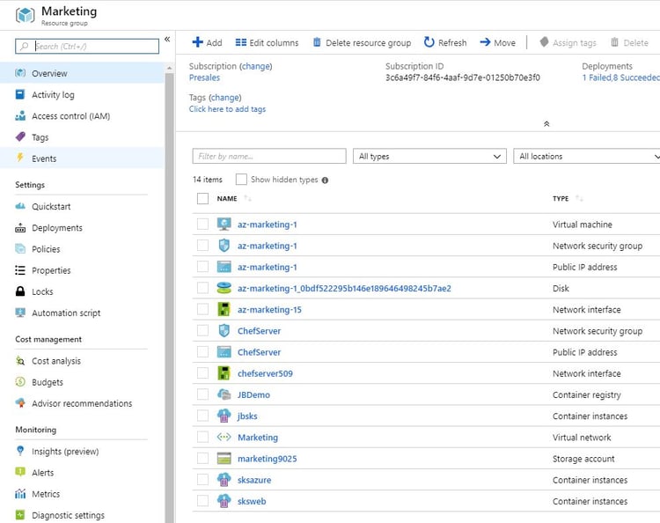
Task: Click the Tags change link
Action: coord(225,97)
